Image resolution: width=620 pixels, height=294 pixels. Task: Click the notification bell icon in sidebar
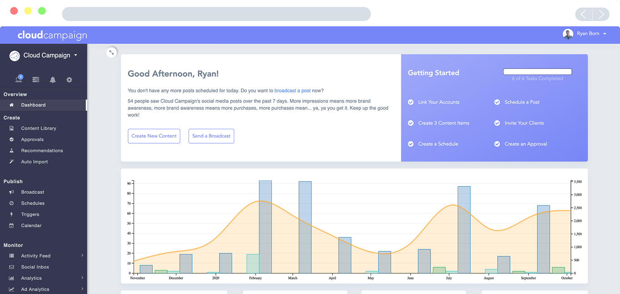[x=53, y=80]
